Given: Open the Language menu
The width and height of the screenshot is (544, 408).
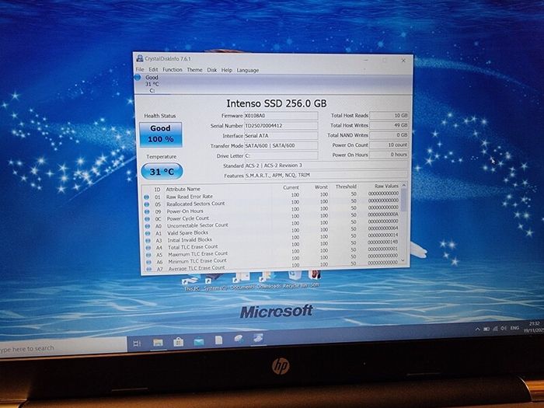Looking at the screenshot, I should click(248, 71).
